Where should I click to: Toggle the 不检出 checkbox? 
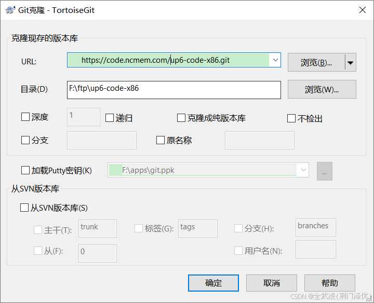pyautogui.click(x=291, y=118)
